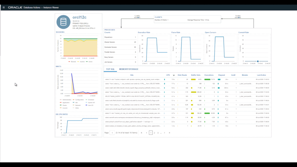Click the ellipsis in the table pagination

pyautogui.click(x=161, y=133)
